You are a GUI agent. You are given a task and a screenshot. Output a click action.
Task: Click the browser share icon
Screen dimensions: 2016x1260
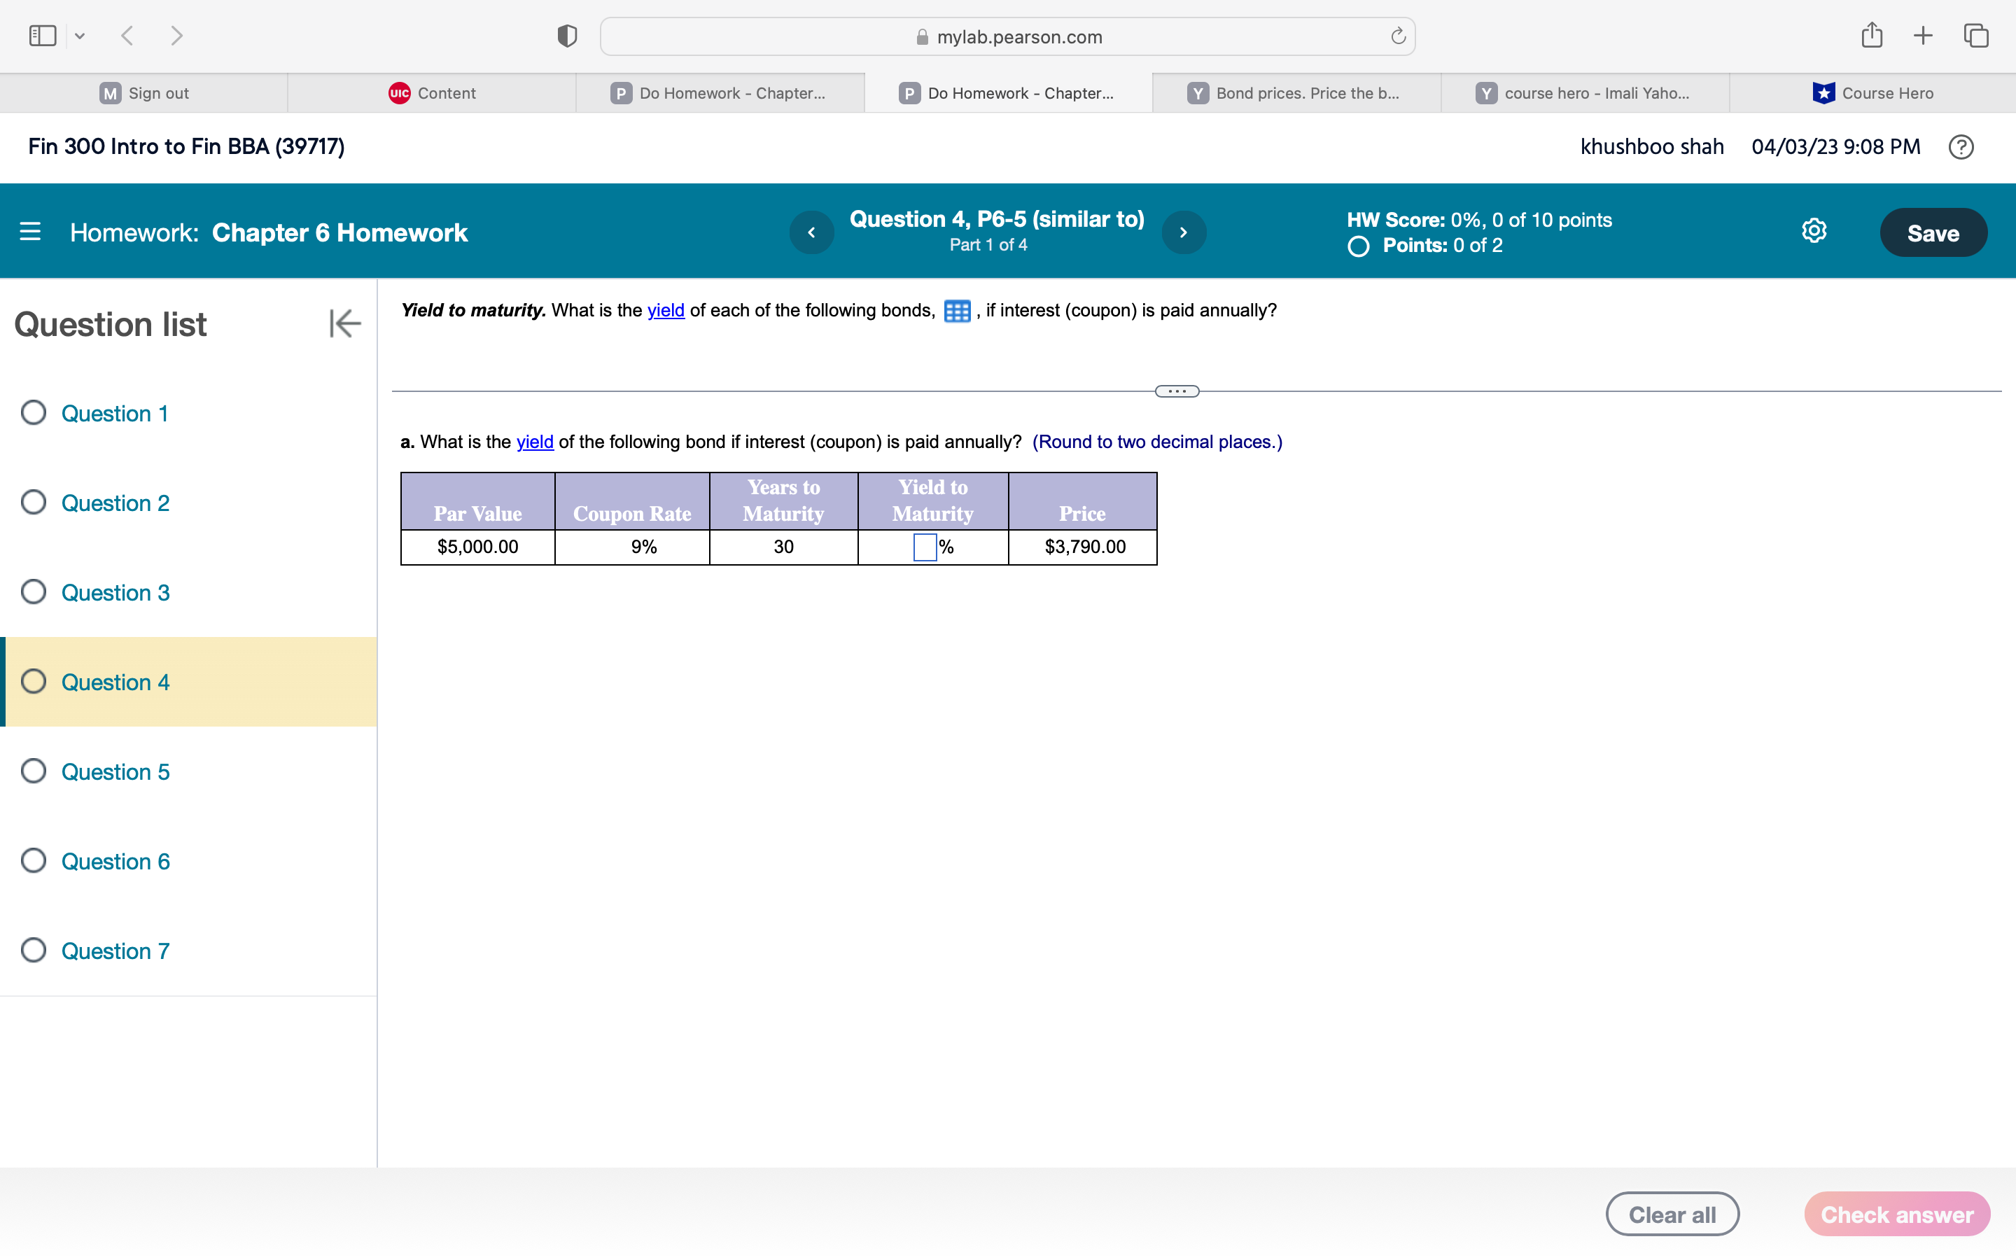(1871, 36)
